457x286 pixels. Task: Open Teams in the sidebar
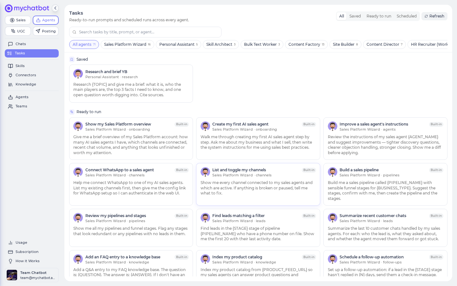click(32, 106)
